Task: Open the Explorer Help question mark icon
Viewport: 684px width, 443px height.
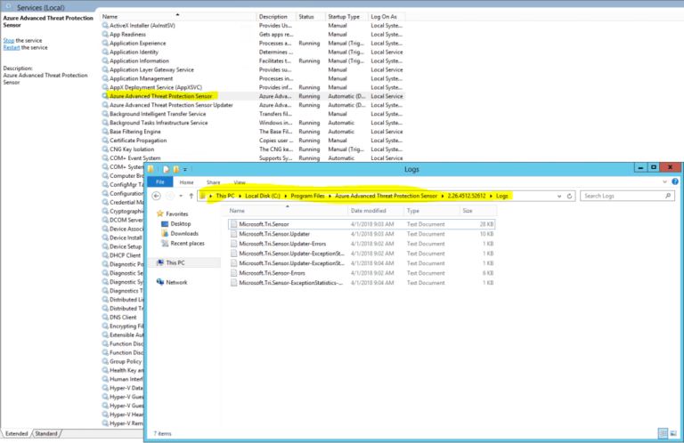Action: (675, 181)
